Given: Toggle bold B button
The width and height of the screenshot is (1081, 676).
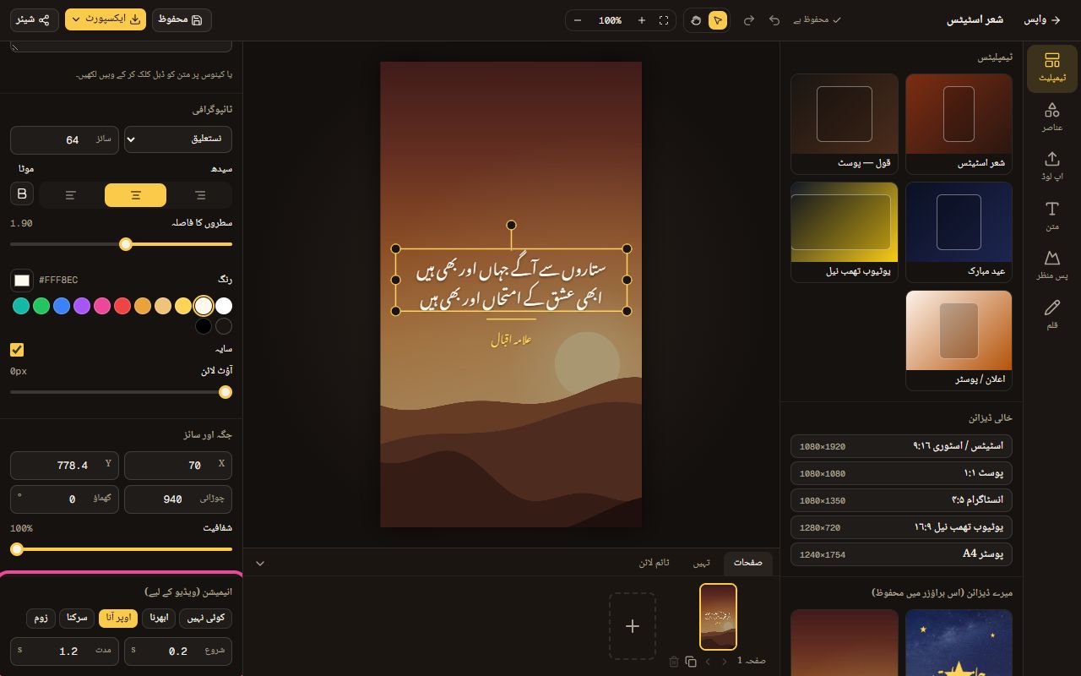Looking at the screenshot, I should (22, 194).
